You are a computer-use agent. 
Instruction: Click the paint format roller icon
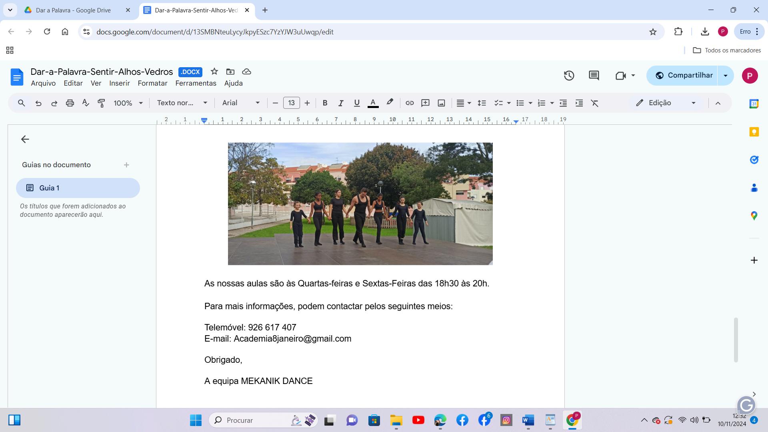tap(101, 103)
